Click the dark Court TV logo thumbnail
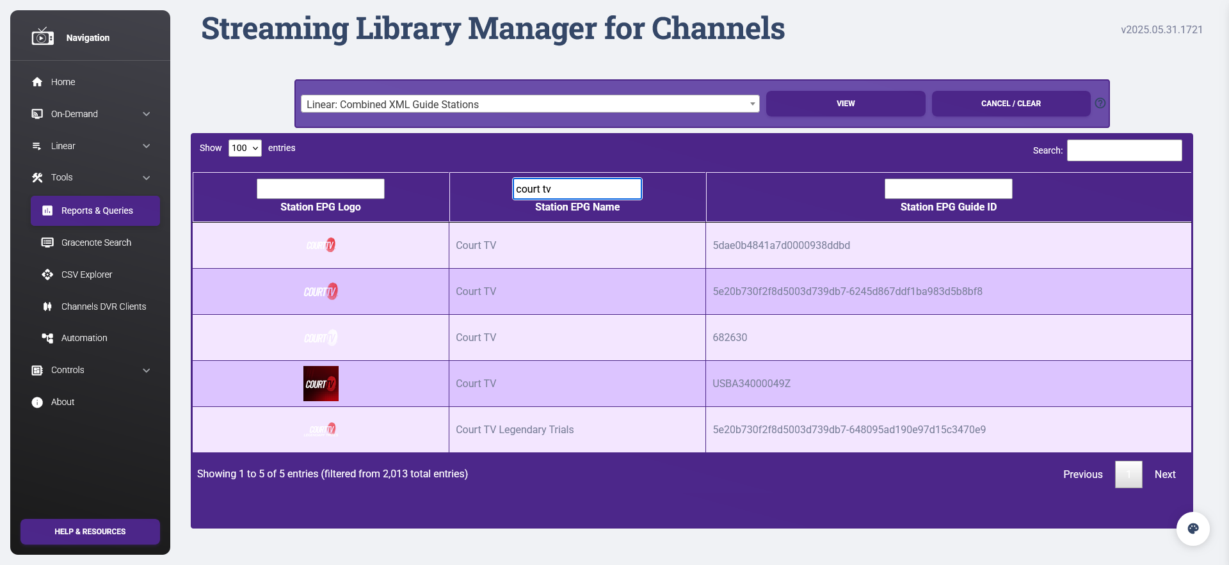The height and width of the screenshot is (565, 1229). [x=321, y=383]
